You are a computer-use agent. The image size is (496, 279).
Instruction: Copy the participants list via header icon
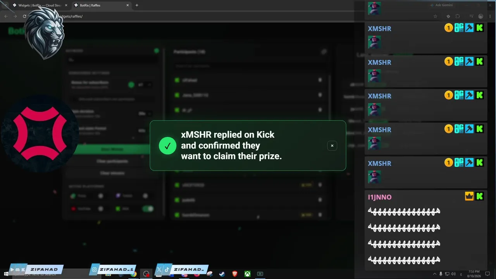coord(324,52)
